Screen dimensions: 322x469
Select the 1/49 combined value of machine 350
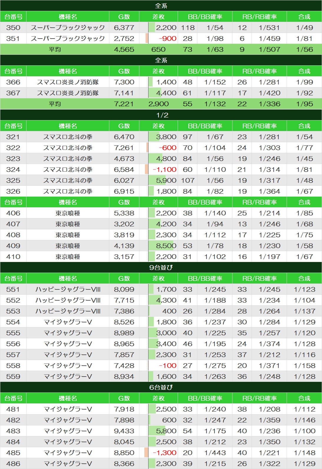[304, 28]
